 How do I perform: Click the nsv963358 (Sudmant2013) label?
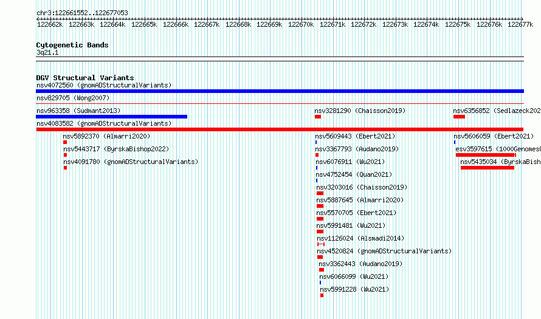(x=78, y=111)
